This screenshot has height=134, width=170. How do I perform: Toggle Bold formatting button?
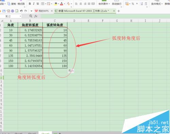click(30, 4)
